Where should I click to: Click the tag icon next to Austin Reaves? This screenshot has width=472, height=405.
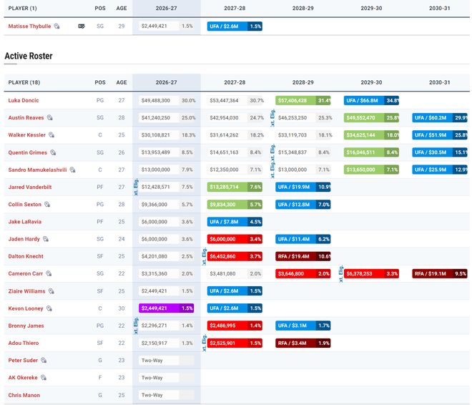[x=49, y=118]
